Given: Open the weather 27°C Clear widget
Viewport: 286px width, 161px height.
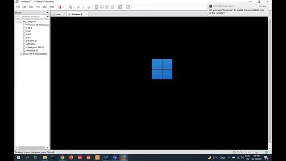Looking at the screenshot, I should (x=216, y=157).
